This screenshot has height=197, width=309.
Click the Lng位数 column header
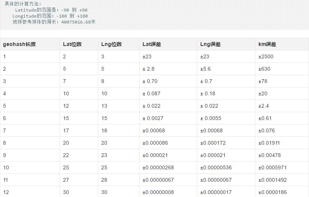click(111, 44)
